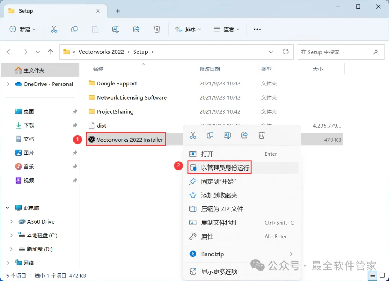The height and width of the screenshot is (281, 389).
Task: Unpin the 图片 quick access item
Action: [x=75, y=153]
